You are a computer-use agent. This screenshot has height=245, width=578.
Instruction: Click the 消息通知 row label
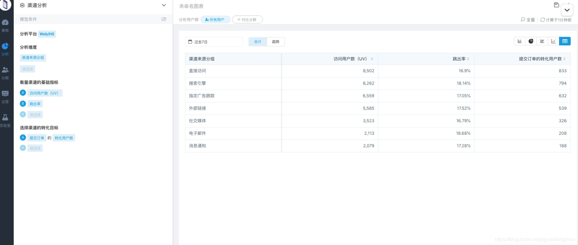tap(197, 146)
